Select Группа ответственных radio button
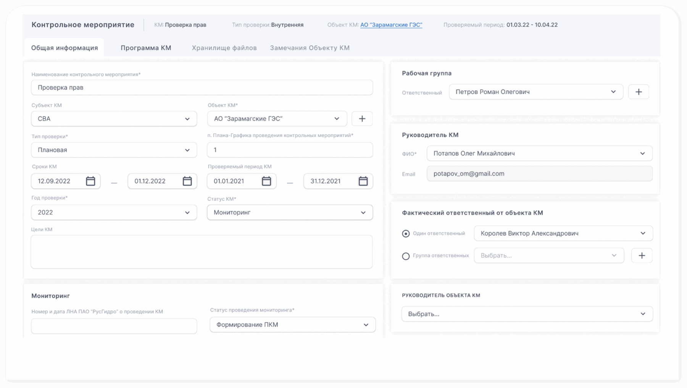687x388 pixels. point(406,256)
